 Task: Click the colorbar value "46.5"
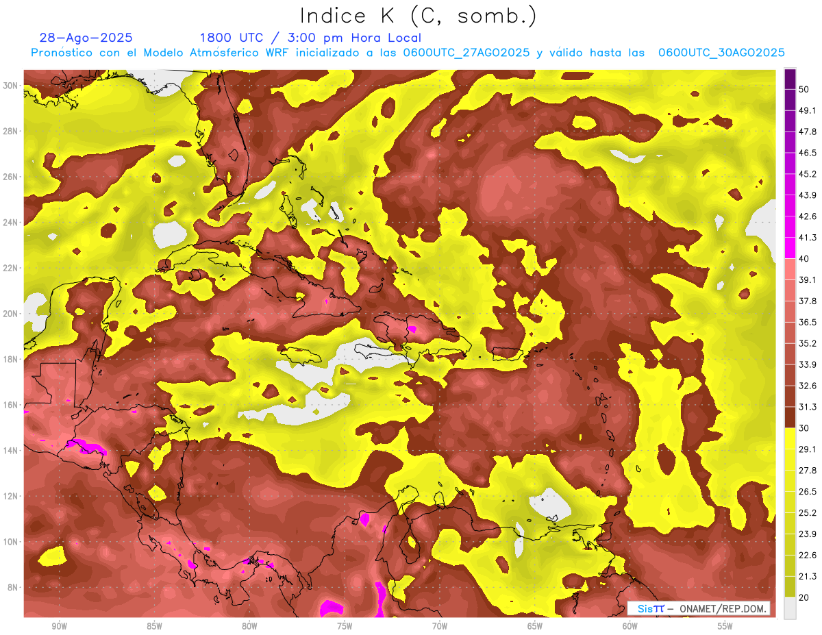coord(807,153)
